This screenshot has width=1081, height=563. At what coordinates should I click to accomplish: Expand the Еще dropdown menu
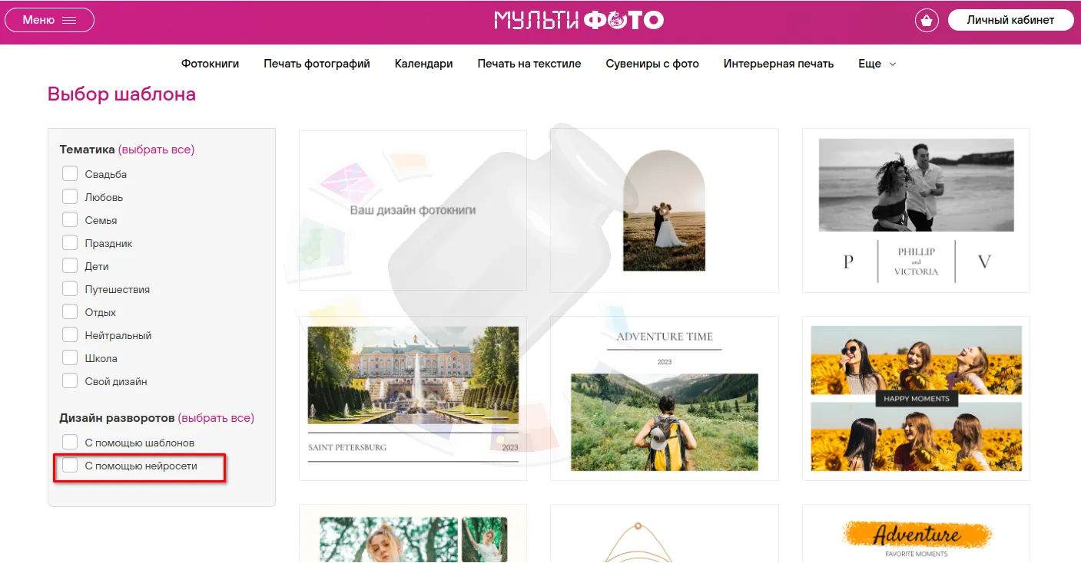point(877,64)
